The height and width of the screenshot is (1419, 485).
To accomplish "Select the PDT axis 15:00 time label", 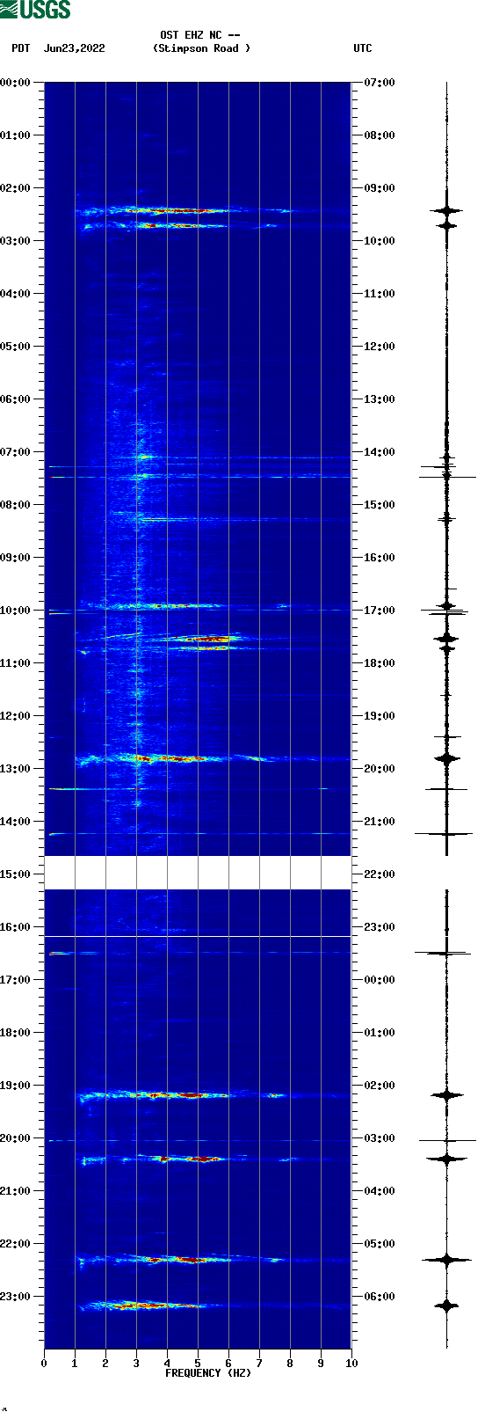I will (15, 874).
